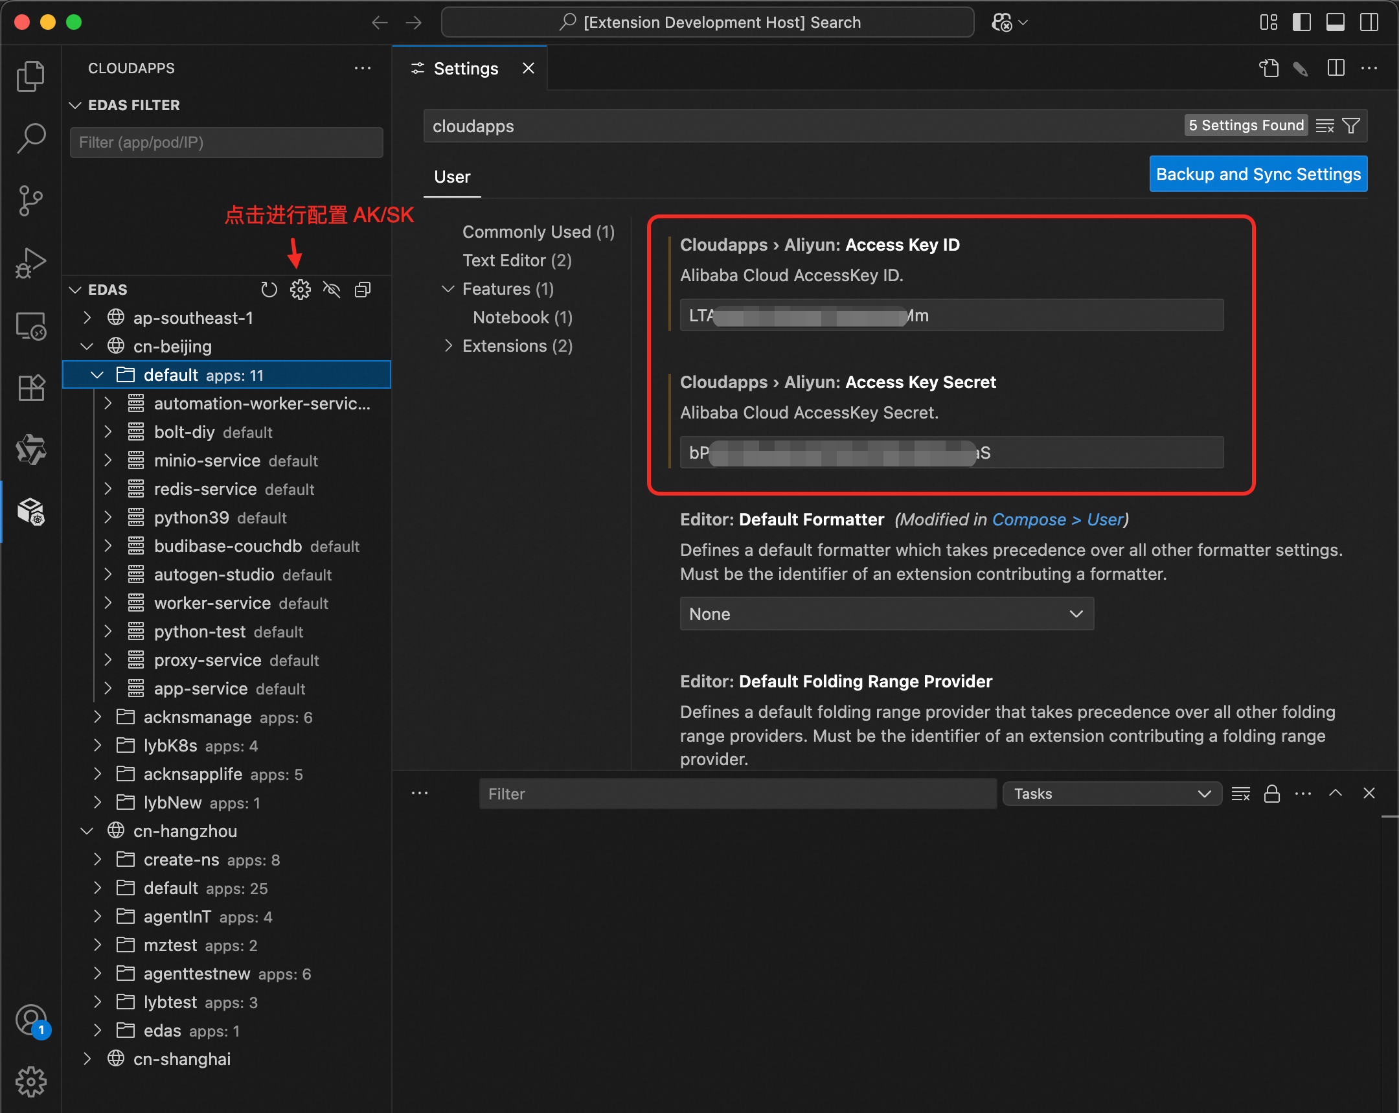The height and width of the screenshot is (1113, 1399).
Task: Toggle the crossed-eye visibility icon in EDAS
Action: point(332,290)
